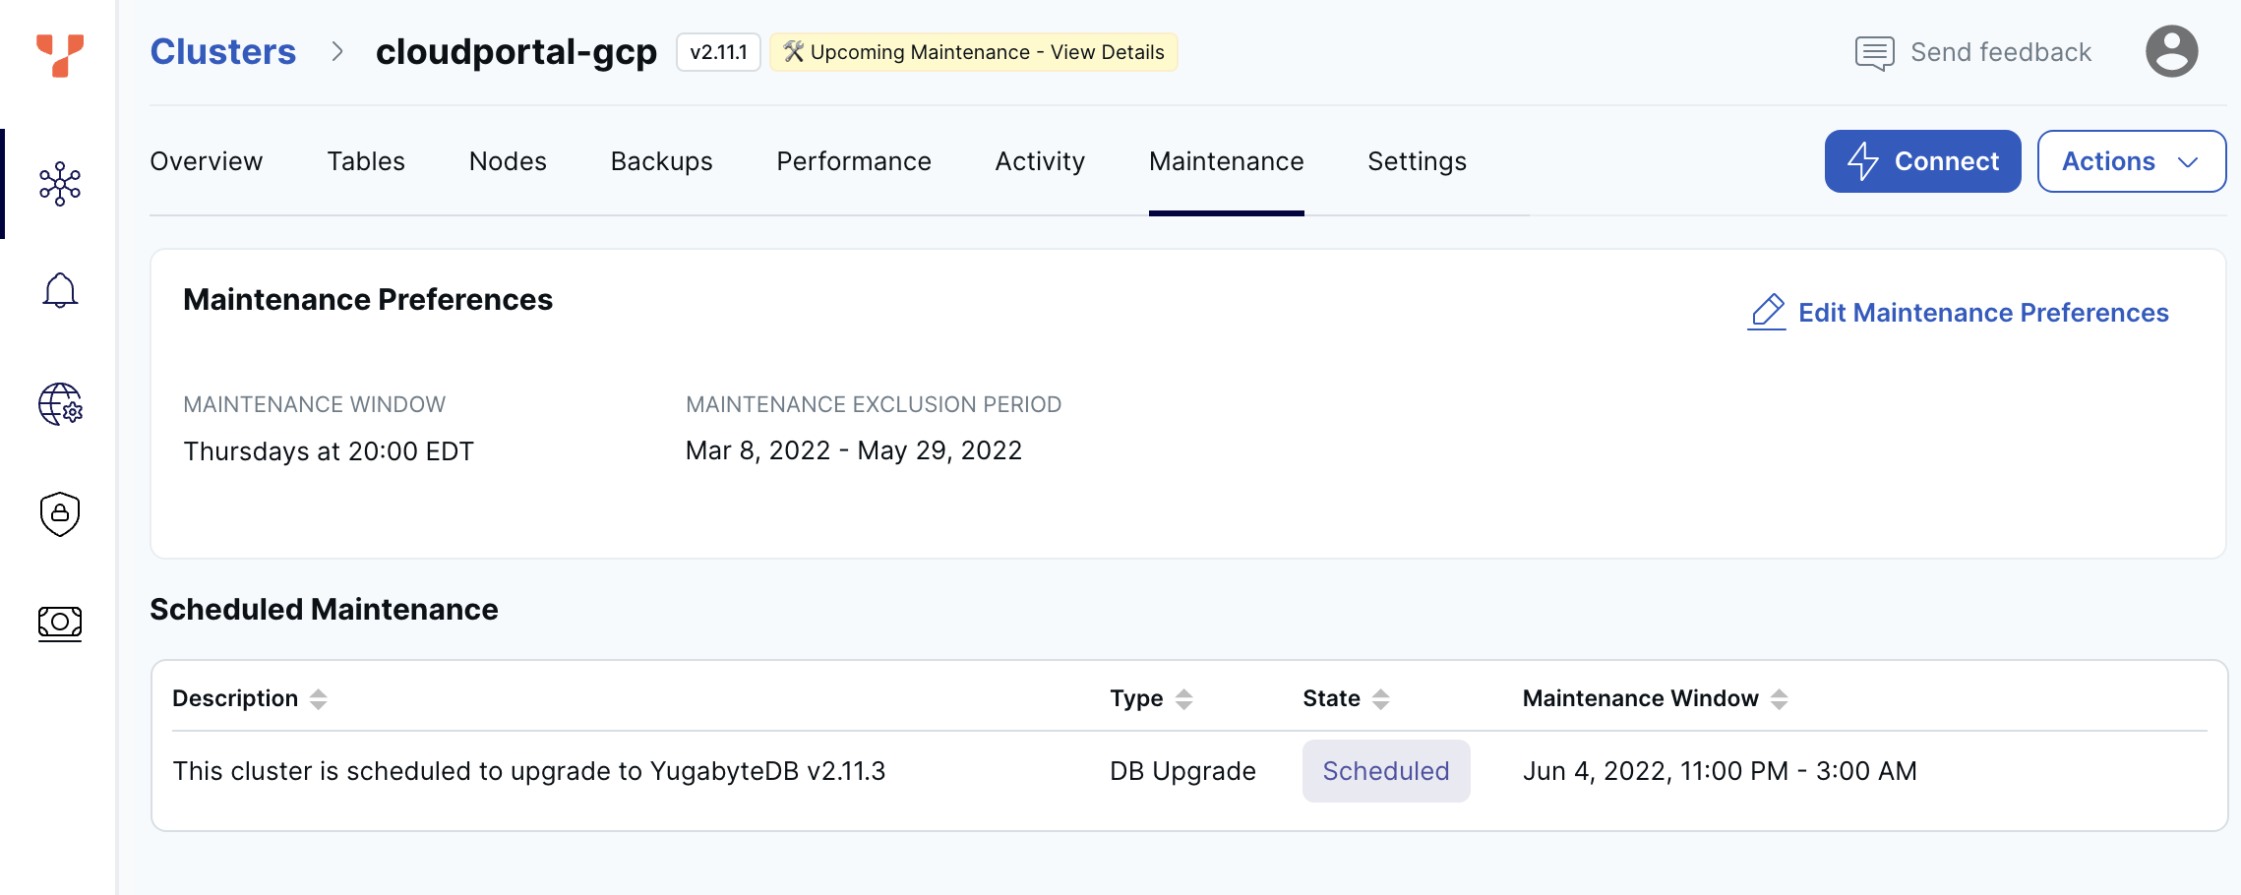Image resolution: width=2241 pixels, height=895 pixels.
Task: Sort the table by State column
Action: (x=1383, y=698)
